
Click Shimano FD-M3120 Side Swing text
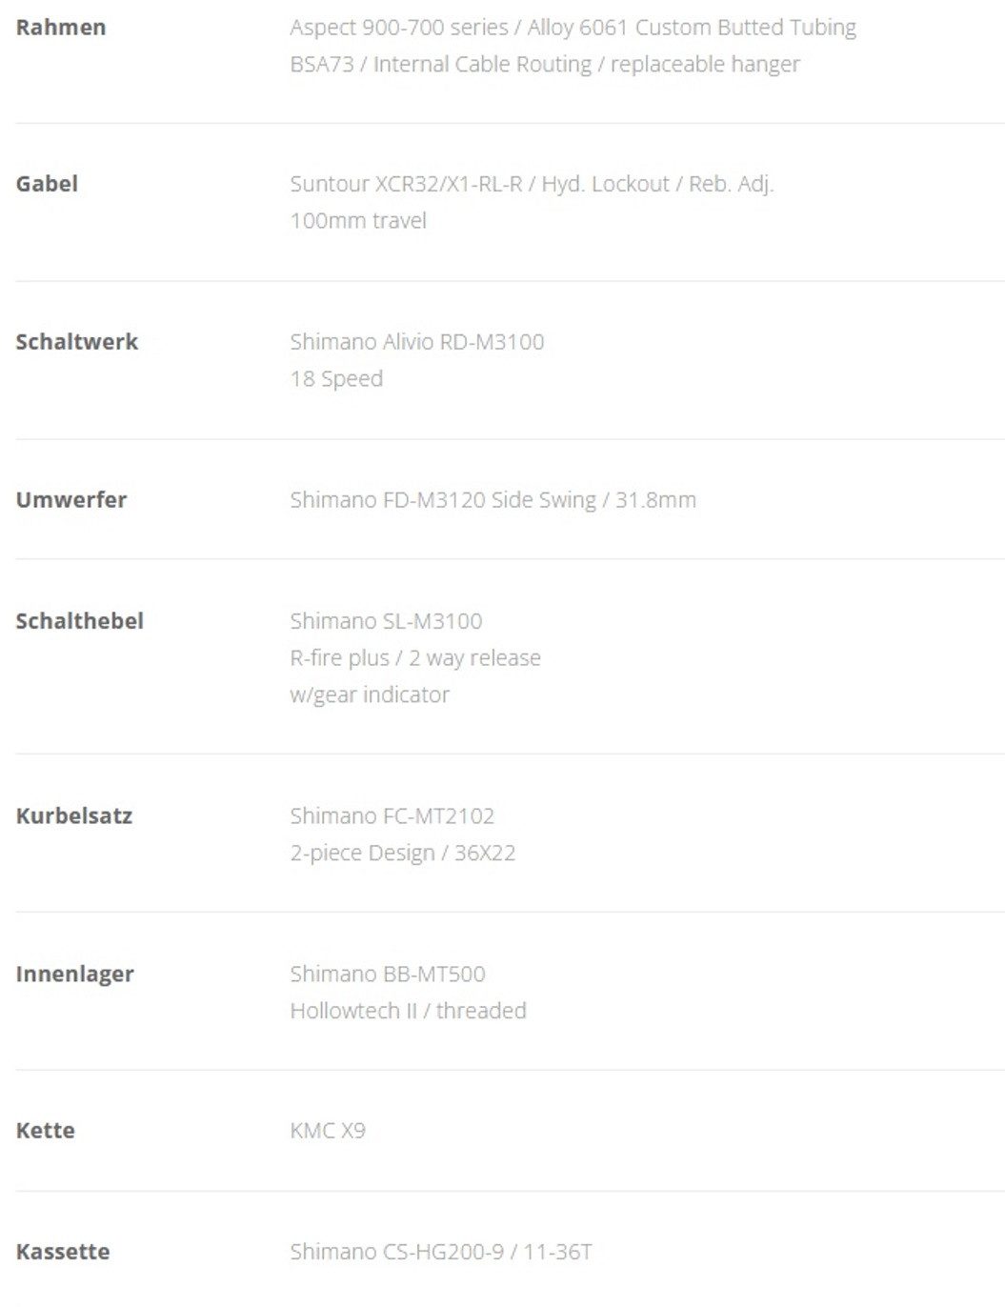coord(492,500)
